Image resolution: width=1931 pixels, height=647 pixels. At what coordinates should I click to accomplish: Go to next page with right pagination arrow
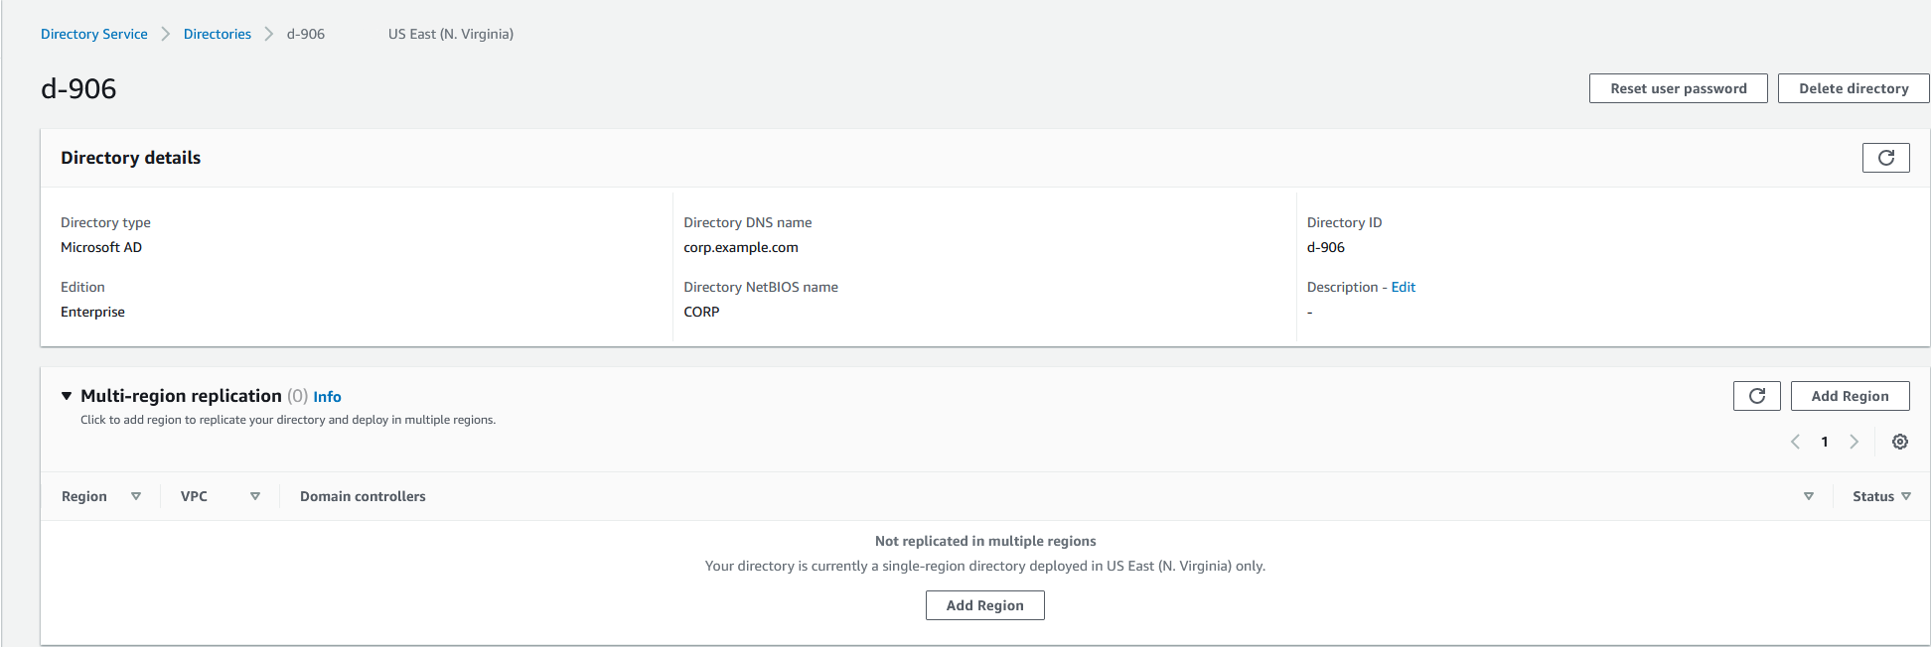click(x=1854, y=442)
